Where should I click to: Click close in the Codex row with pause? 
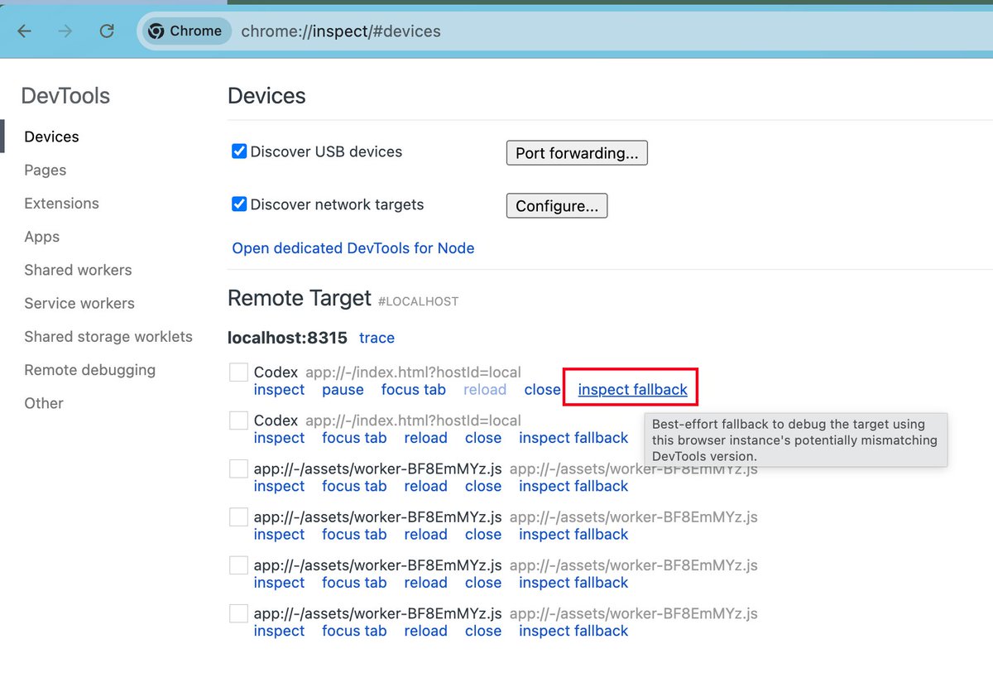tap(543, 390)
